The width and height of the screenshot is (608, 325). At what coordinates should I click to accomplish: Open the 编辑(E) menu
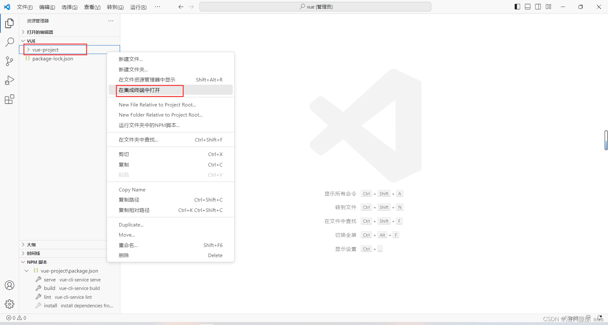tap(47, 7)
